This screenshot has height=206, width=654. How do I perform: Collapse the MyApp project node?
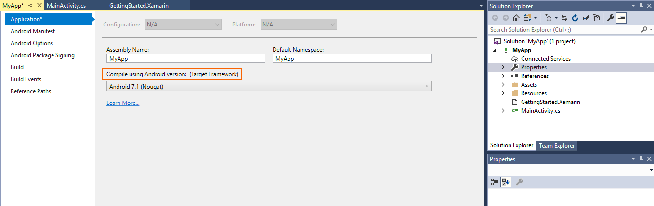click(494, 50)
